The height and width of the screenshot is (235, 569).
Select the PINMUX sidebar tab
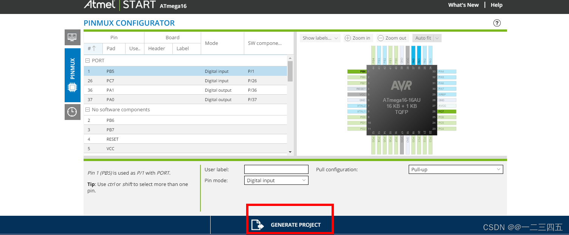pyautogui.click(x=73, y=75)
